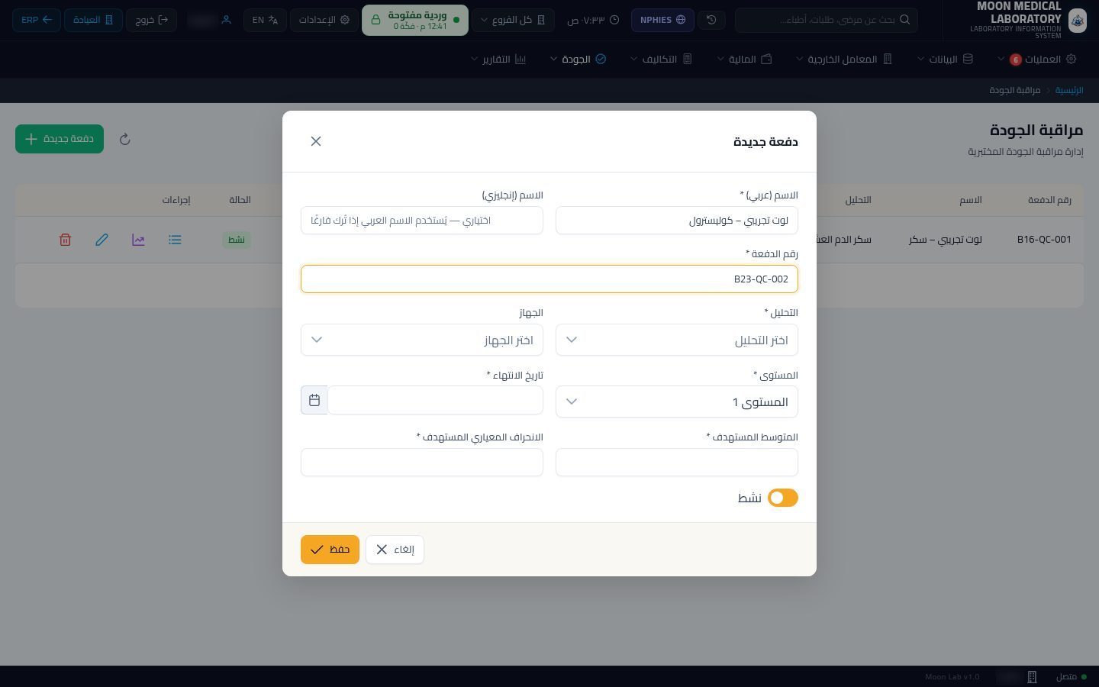Open the العيادة clinic button
This screenshot has height=687, width=1099.
click(x=92, y=20)
